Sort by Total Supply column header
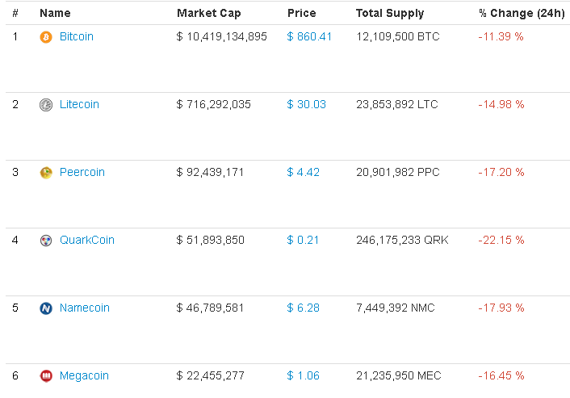Viewport: 570px width, 398px height. (x=390, y=14)
